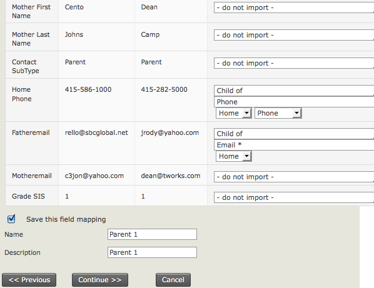374x288 pixels.
Task: Open Motheremail import field dropdown
Action: point(294,177)
